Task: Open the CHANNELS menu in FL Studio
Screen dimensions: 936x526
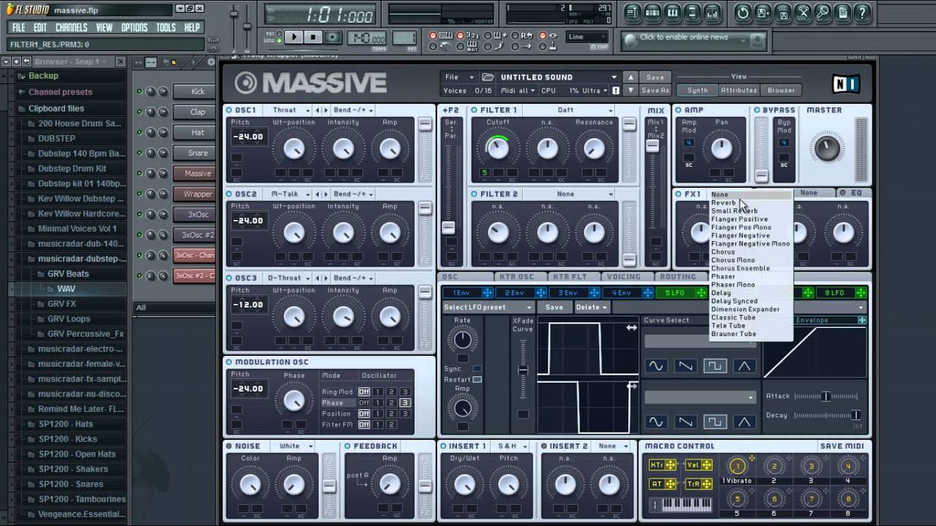Action: coord(71,28)
